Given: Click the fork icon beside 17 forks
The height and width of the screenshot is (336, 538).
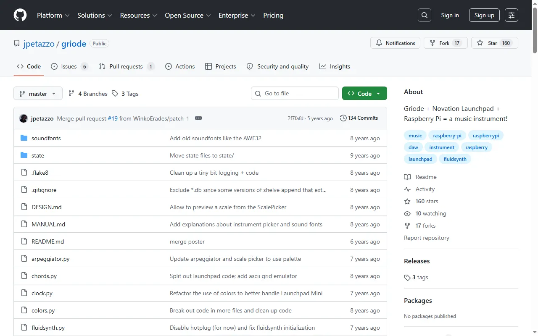Looking at the screenshot, I should tap(407, 226).
